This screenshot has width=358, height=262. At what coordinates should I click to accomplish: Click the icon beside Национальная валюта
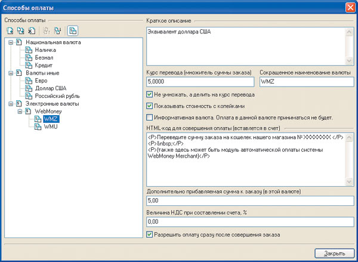click(19, 42)
